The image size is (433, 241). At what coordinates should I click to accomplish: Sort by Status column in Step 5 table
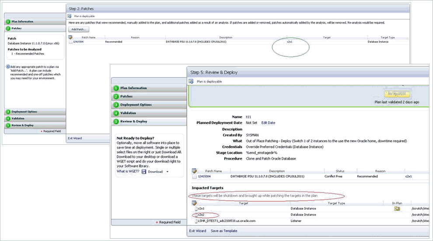click(340, 171)
